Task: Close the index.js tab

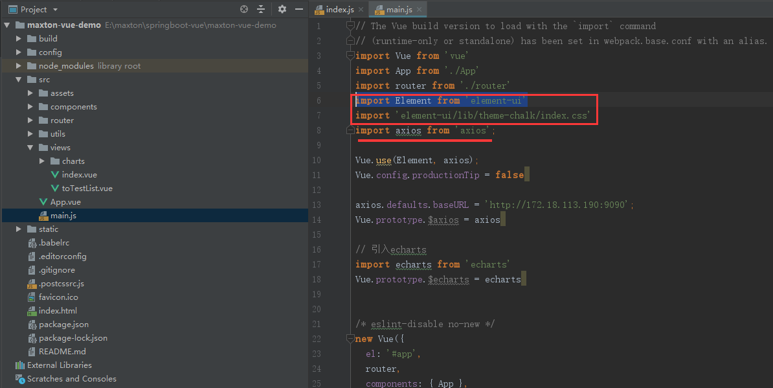Action: [361, 9]
